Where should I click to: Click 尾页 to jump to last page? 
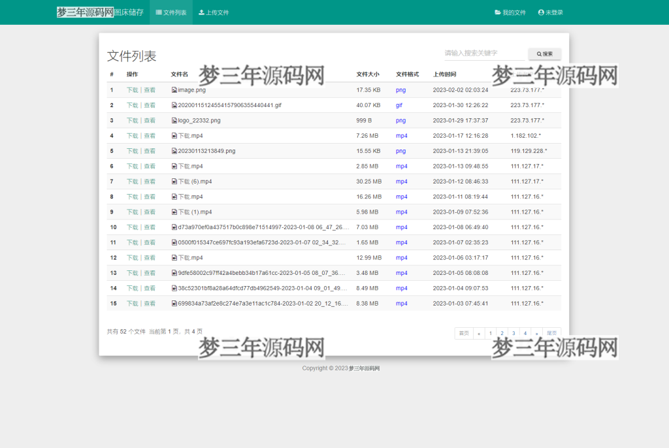pos(551,333)
